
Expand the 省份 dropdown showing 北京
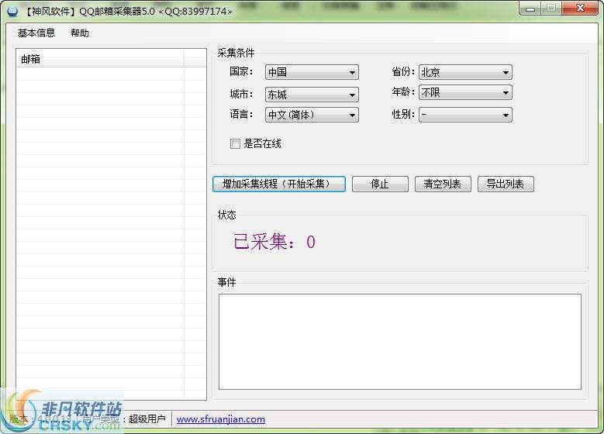pos(465,72)
